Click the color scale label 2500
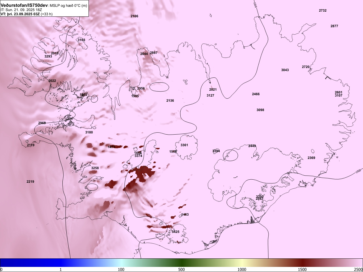Image resolution: width=363 pixels, height=272 pixels. tap(358, 269)
